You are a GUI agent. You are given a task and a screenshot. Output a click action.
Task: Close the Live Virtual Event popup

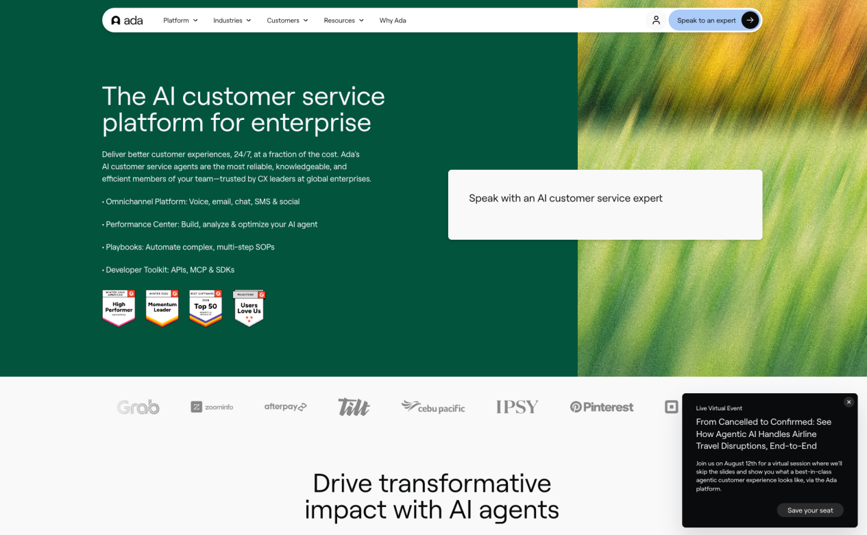848,402
